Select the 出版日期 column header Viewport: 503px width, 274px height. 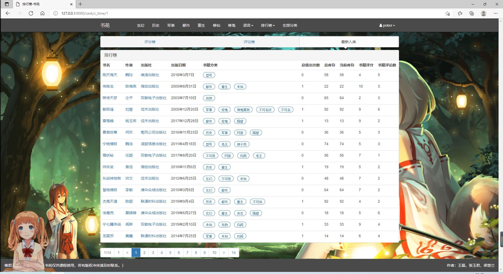(x=178, y=65)
